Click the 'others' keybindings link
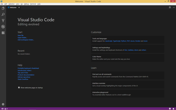Viewport: 176px width, 110px height. 144,50
